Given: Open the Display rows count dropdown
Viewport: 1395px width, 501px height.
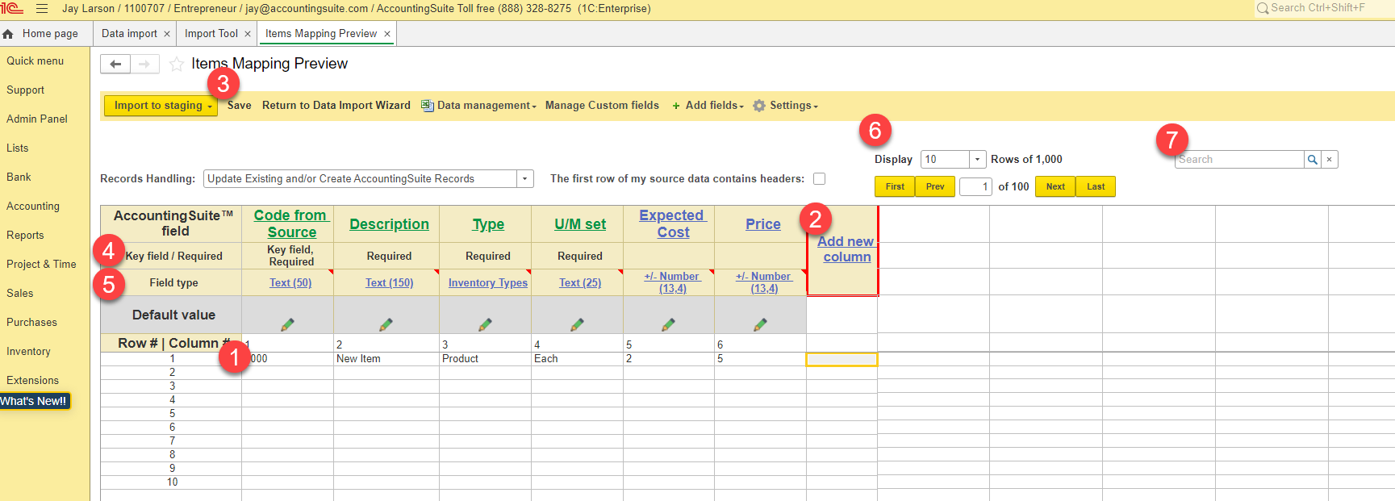Looking at the screenshot, I should coord(977,160).
